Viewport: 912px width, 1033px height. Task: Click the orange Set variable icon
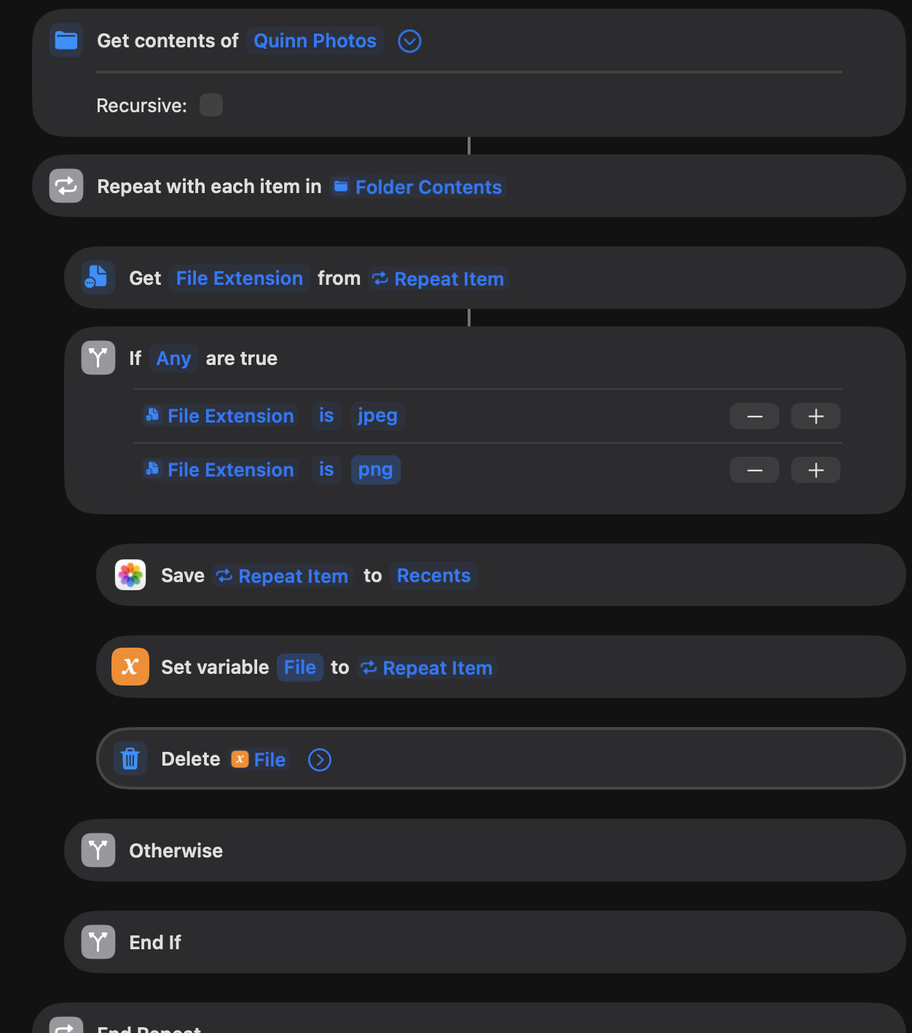click(130, 667)
